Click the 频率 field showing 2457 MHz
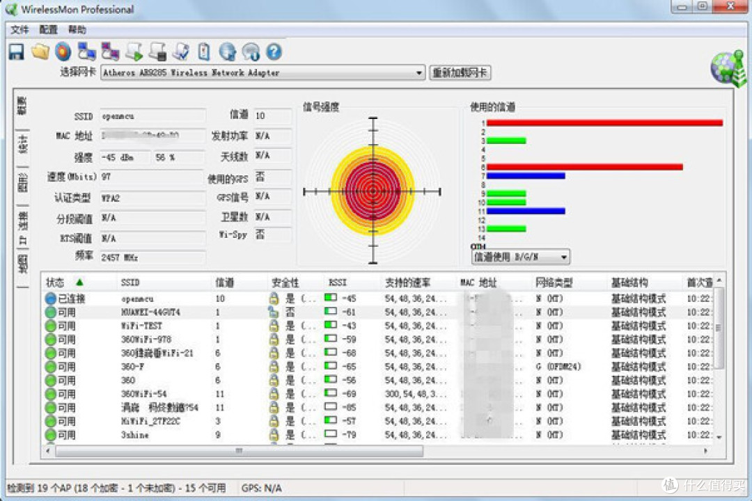Screen dimensions: 752x501 153,257
